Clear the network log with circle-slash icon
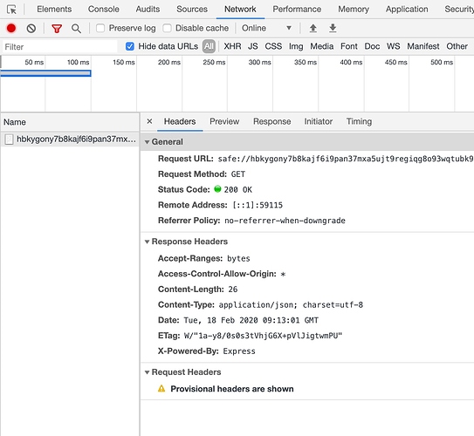The height and width of the screenshot is (436, 474). pos(31,29)
